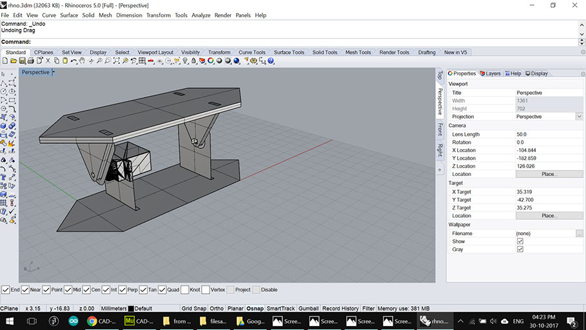The height and width of the screenshot is (330, 586).
Task: Switch to the Curve Tools toolbar tab
Action: [252, 52]
